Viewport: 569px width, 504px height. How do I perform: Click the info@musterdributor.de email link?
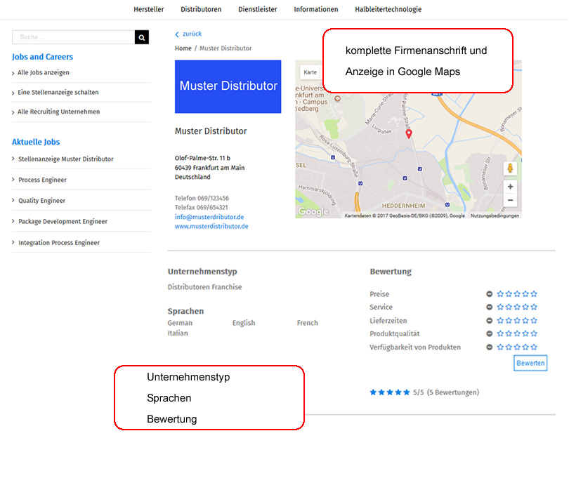209,217
